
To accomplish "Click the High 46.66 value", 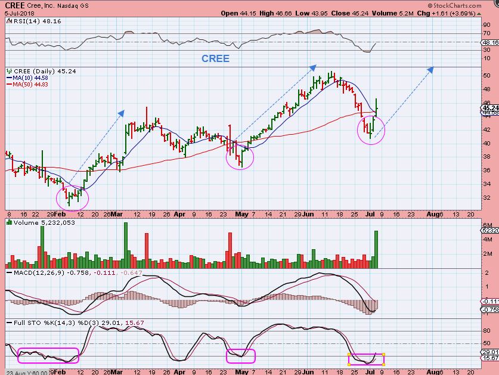I will 275,13.
